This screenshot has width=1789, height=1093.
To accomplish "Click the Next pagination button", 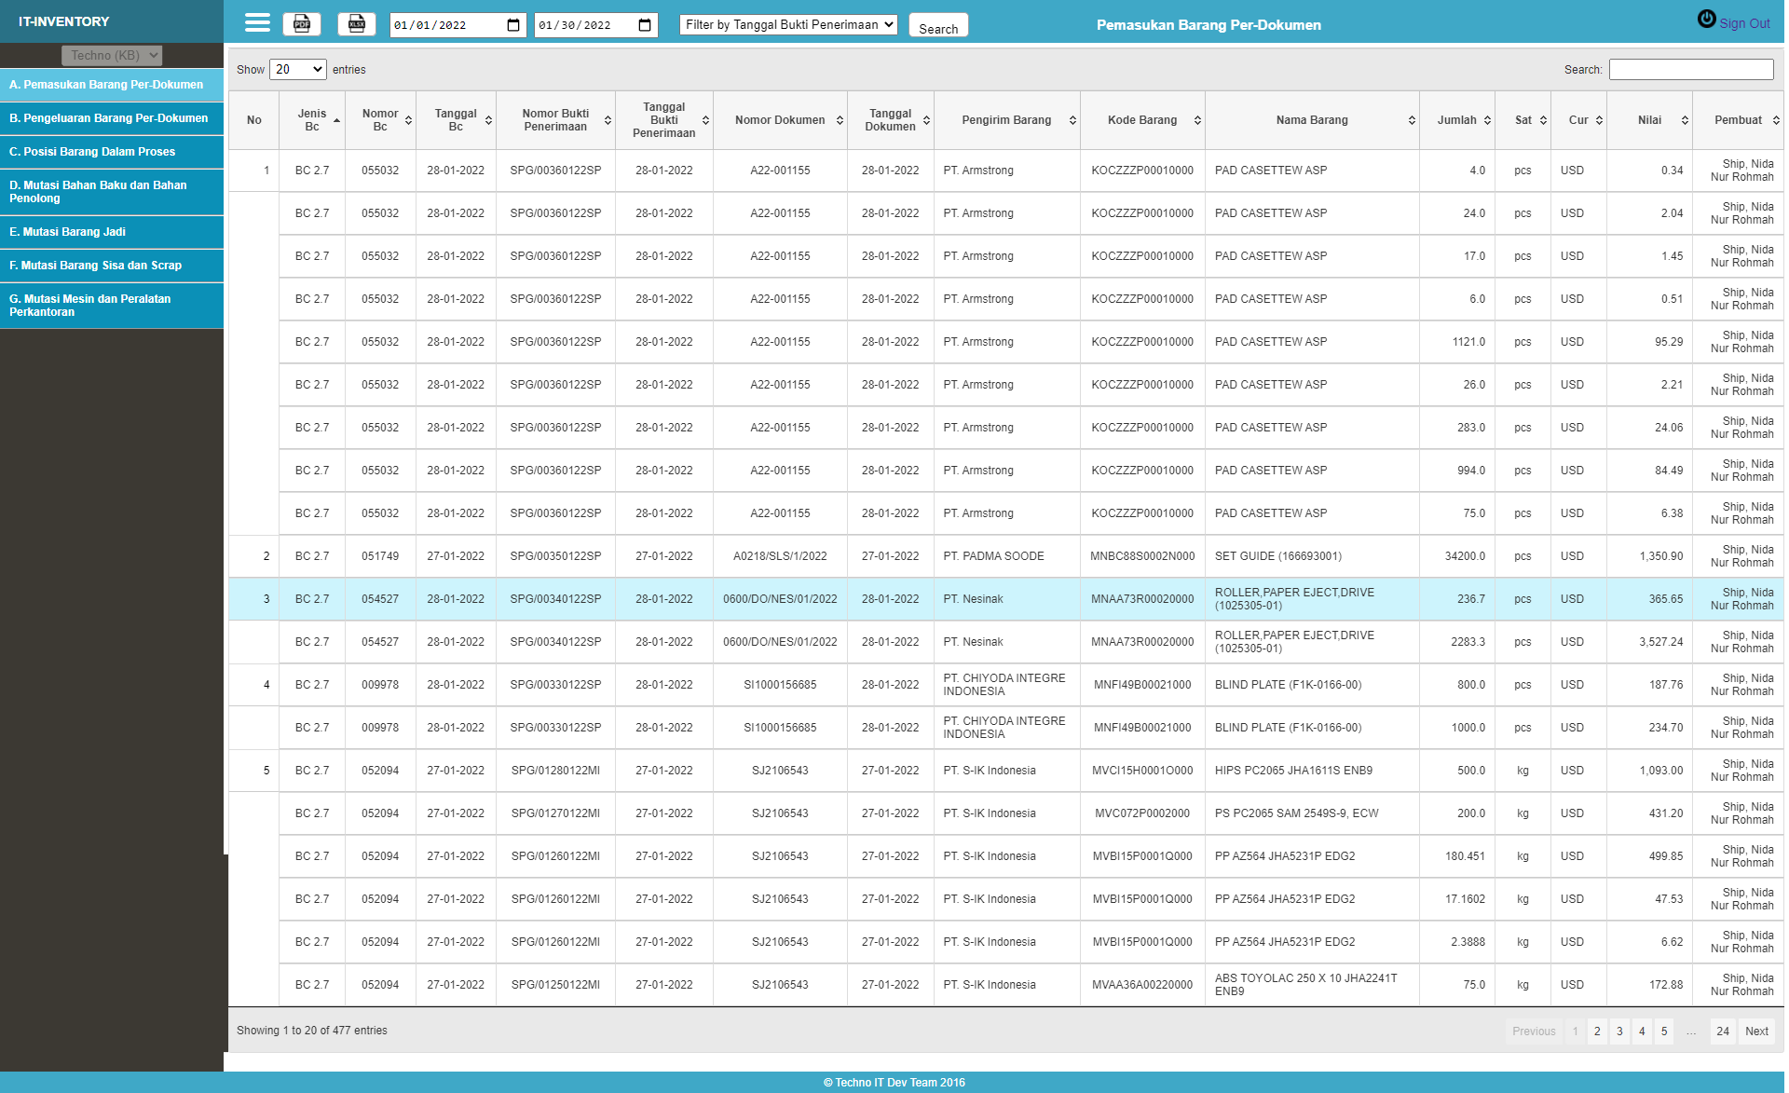I will (x=1756, y=1032).
